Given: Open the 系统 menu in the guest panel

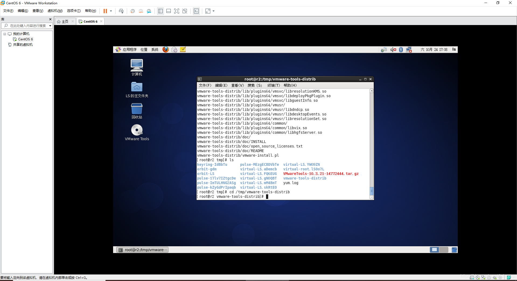Looking at the screenshot, I should [x=155, y=50].
